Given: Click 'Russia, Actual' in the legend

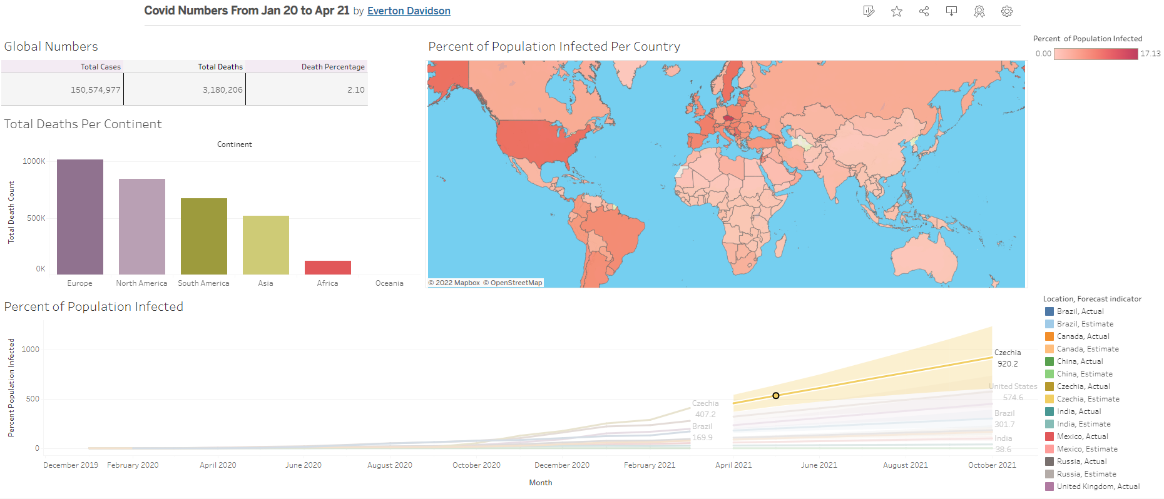Looking at the screenshot, I should [x=1081, y=461].
